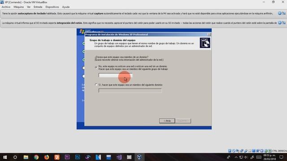Select the 'Sí, hacer que este equipo sea un miembro' domain option
The image size is (287, 161).
(x=96, y=85)
